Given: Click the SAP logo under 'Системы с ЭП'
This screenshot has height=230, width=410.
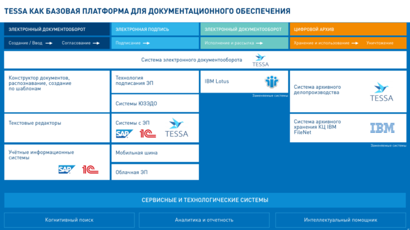Looking at the screenshot, I should click(x=124, y=133).
